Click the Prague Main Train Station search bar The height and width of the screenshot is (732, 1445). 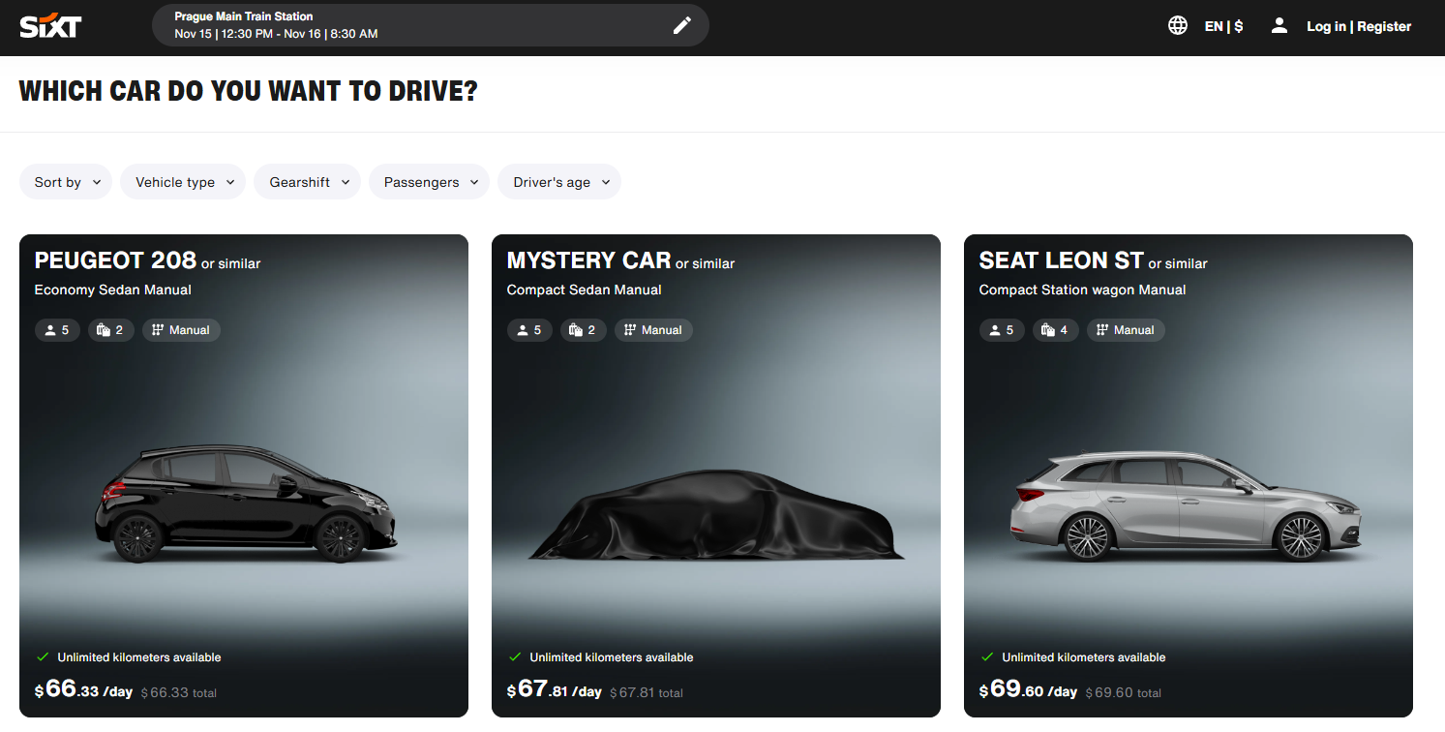[x=406, y=24]
